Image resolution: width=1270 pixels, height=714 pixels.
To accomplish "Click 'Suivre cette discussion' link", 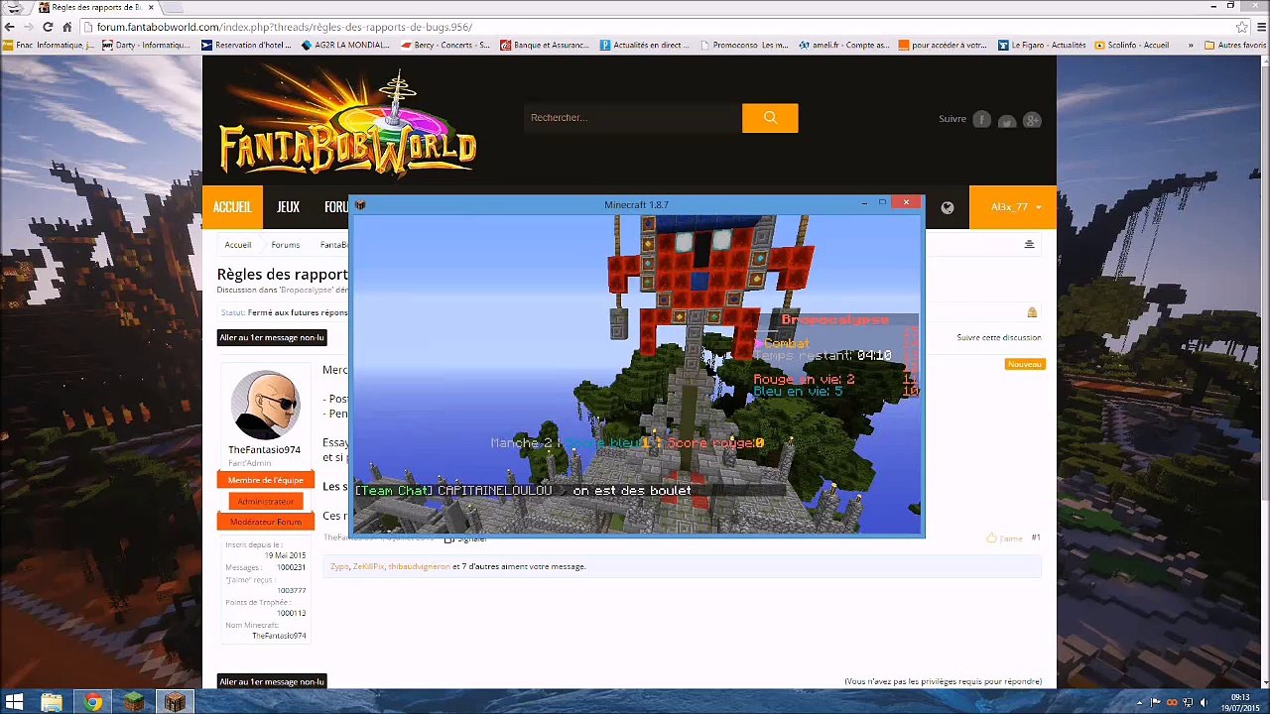I will [x=998, y=338].
